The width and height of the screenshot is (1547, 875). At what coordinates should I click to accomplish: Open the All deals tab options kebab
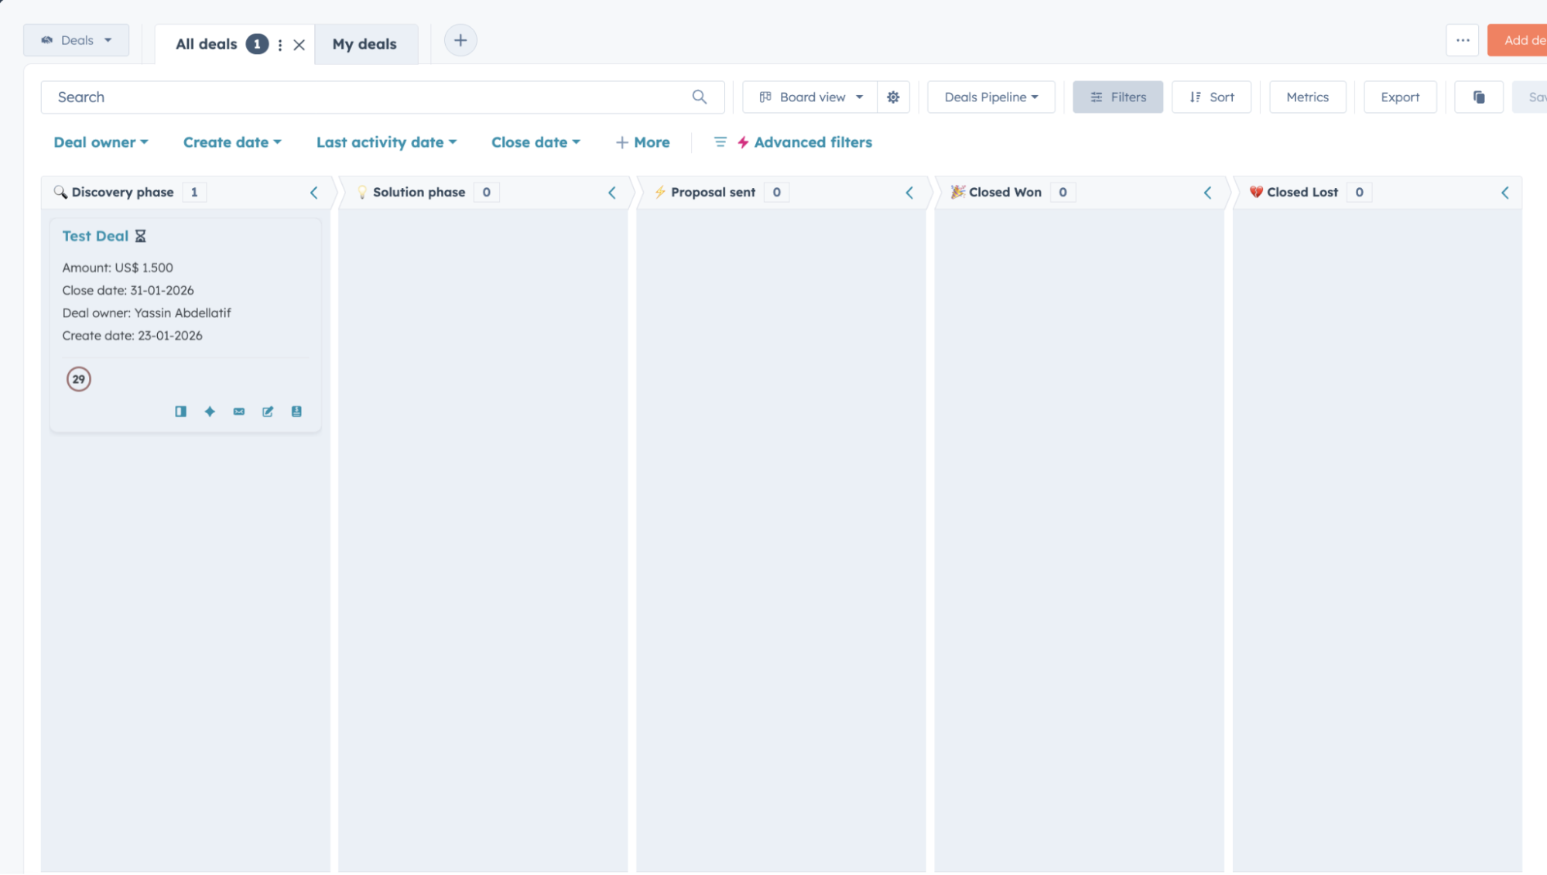[280, 45]
